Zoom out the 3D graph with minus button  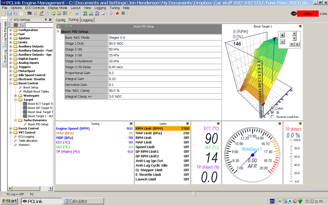click(x=283, y=41)
